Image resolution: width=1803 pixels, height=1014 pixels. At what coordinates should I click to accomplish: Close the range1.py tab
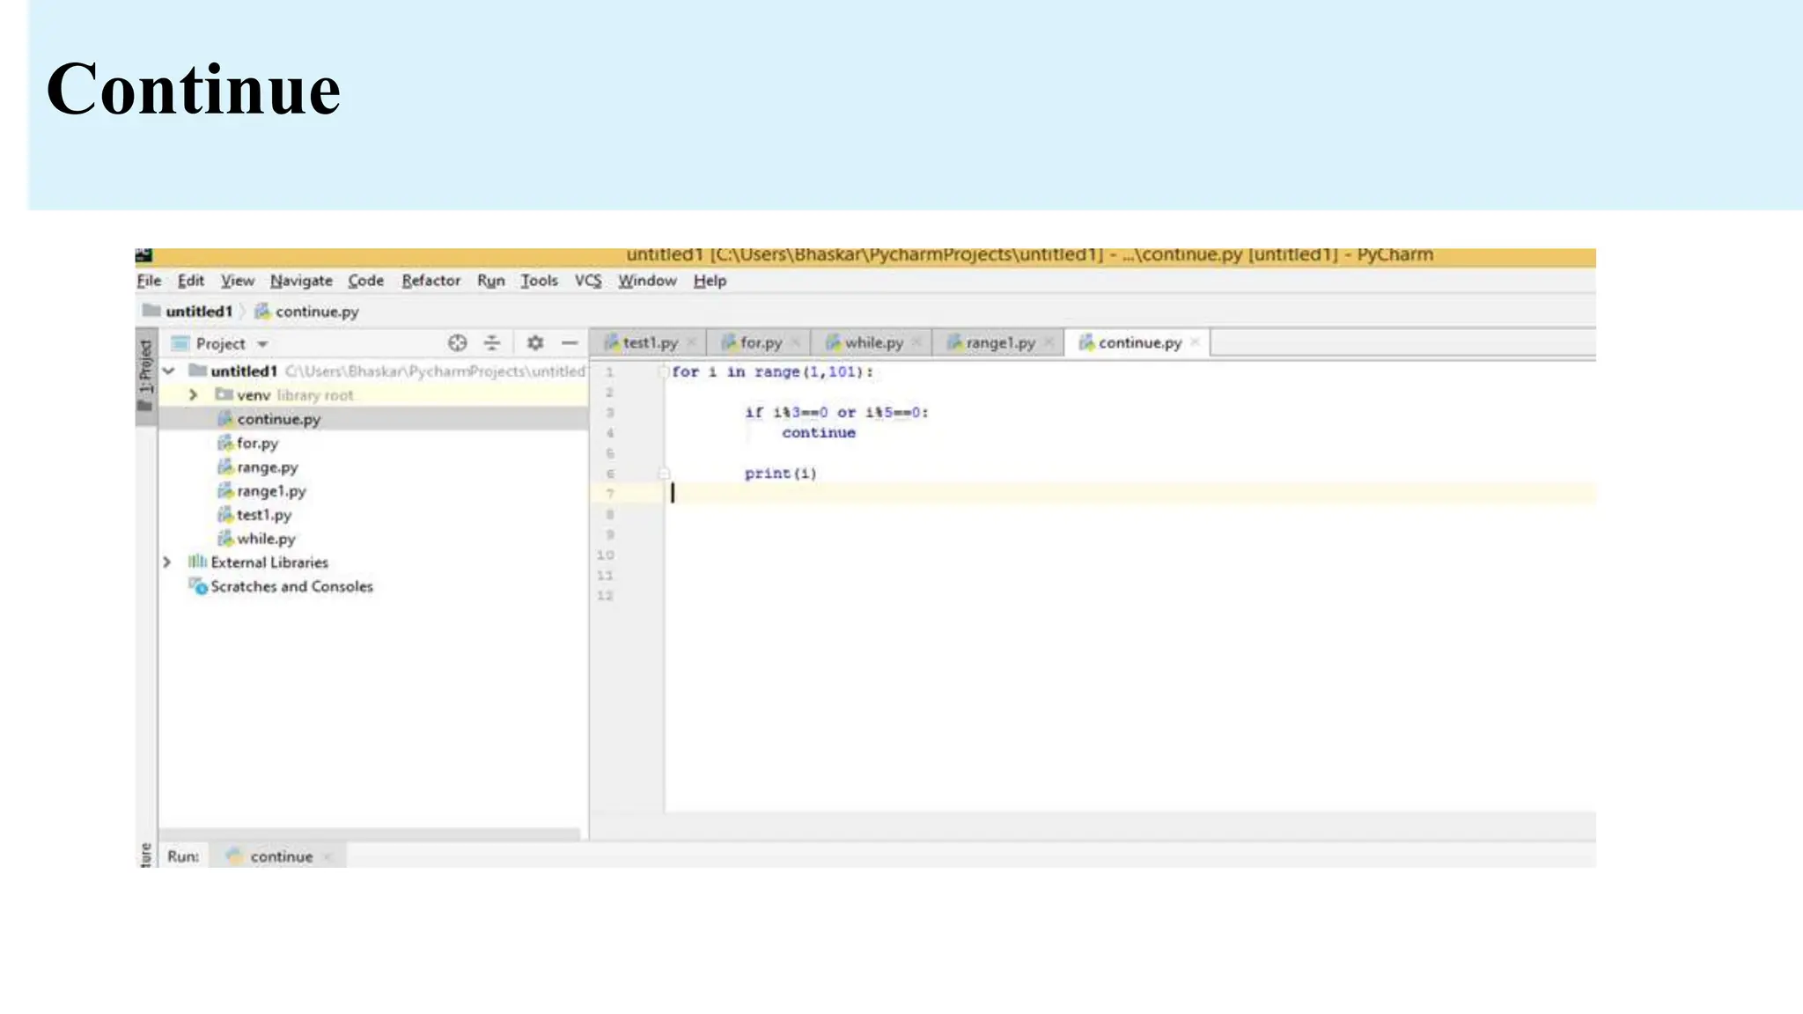(1049, 342)
